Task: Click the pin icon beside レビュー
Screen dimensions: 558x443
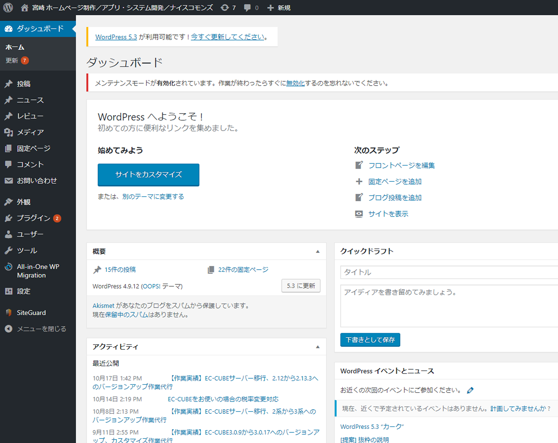Action: (x=8, y=116)
